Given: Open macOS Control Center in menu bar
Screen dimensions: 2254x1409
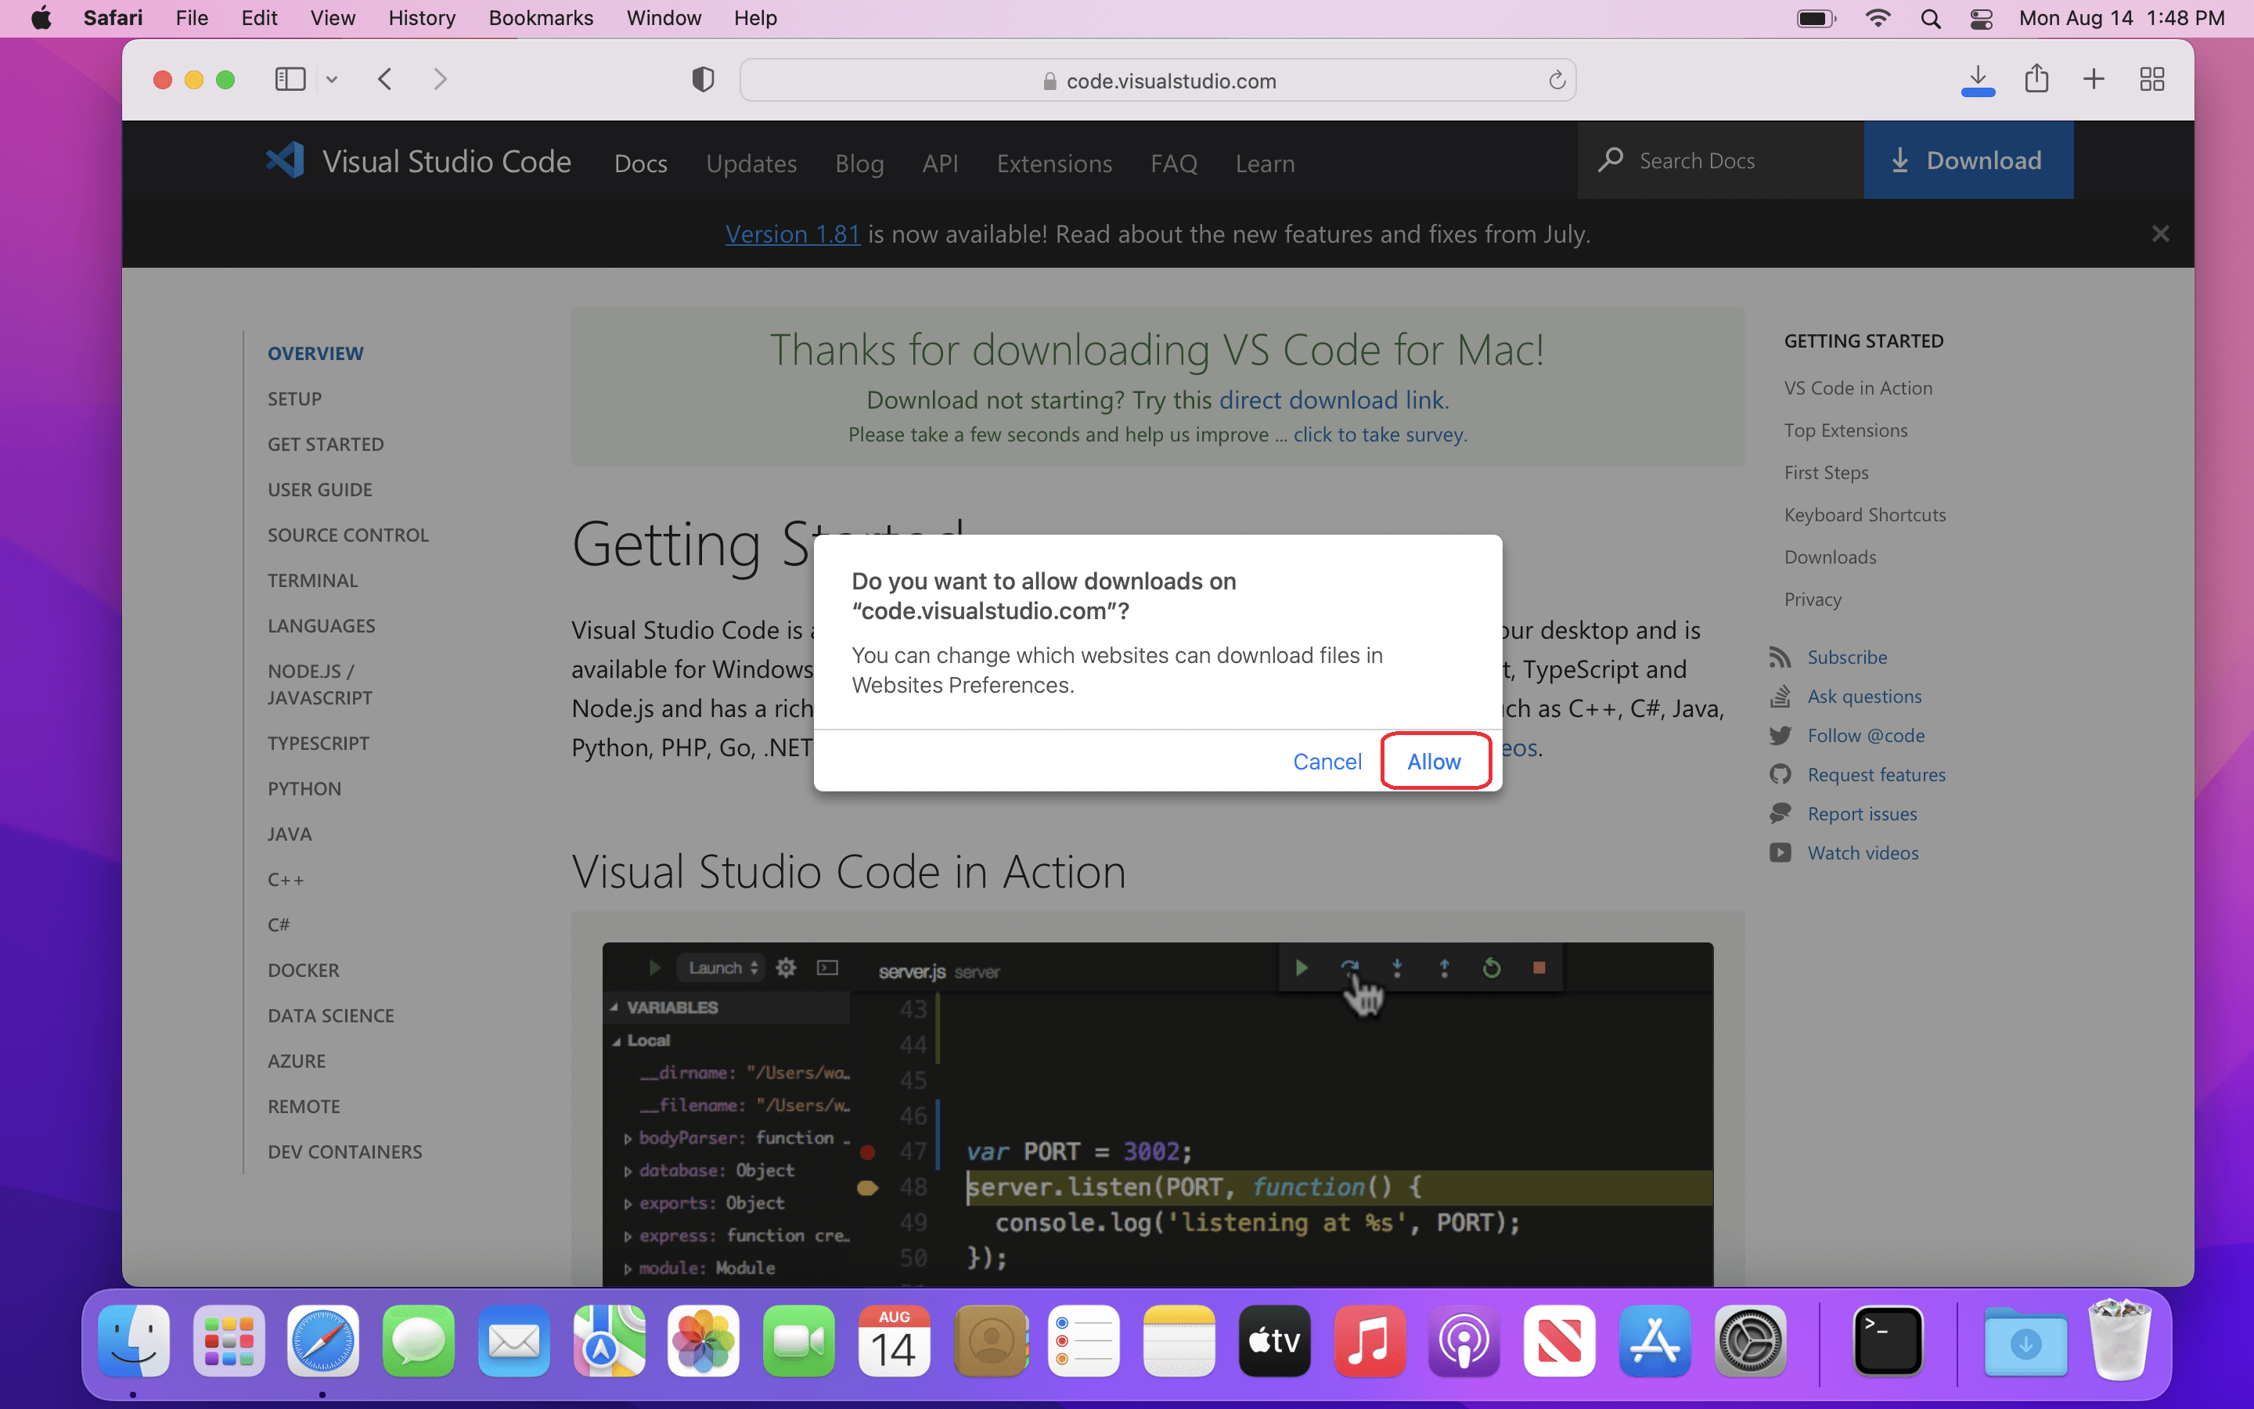Looking at the screenshot, I should click(1981, 19).
